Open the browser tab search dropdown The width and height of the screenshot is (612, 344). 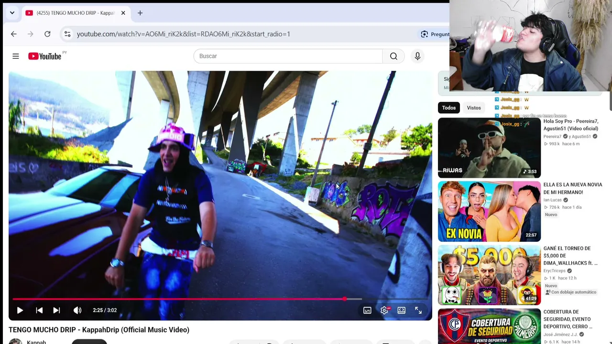[12, 13]
